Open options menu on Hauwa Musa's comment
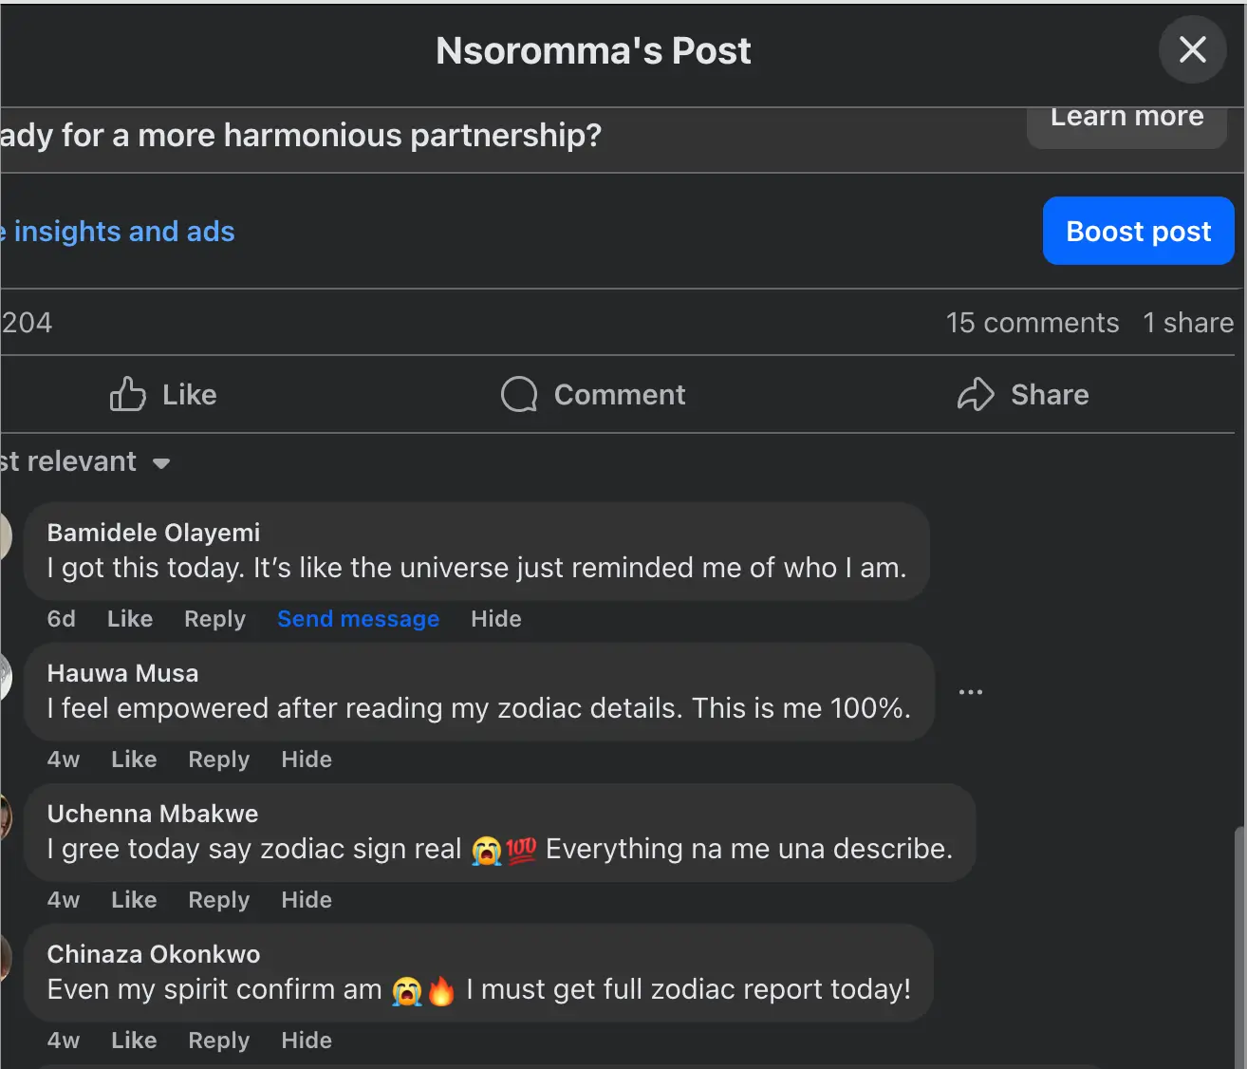 point(970,691)
